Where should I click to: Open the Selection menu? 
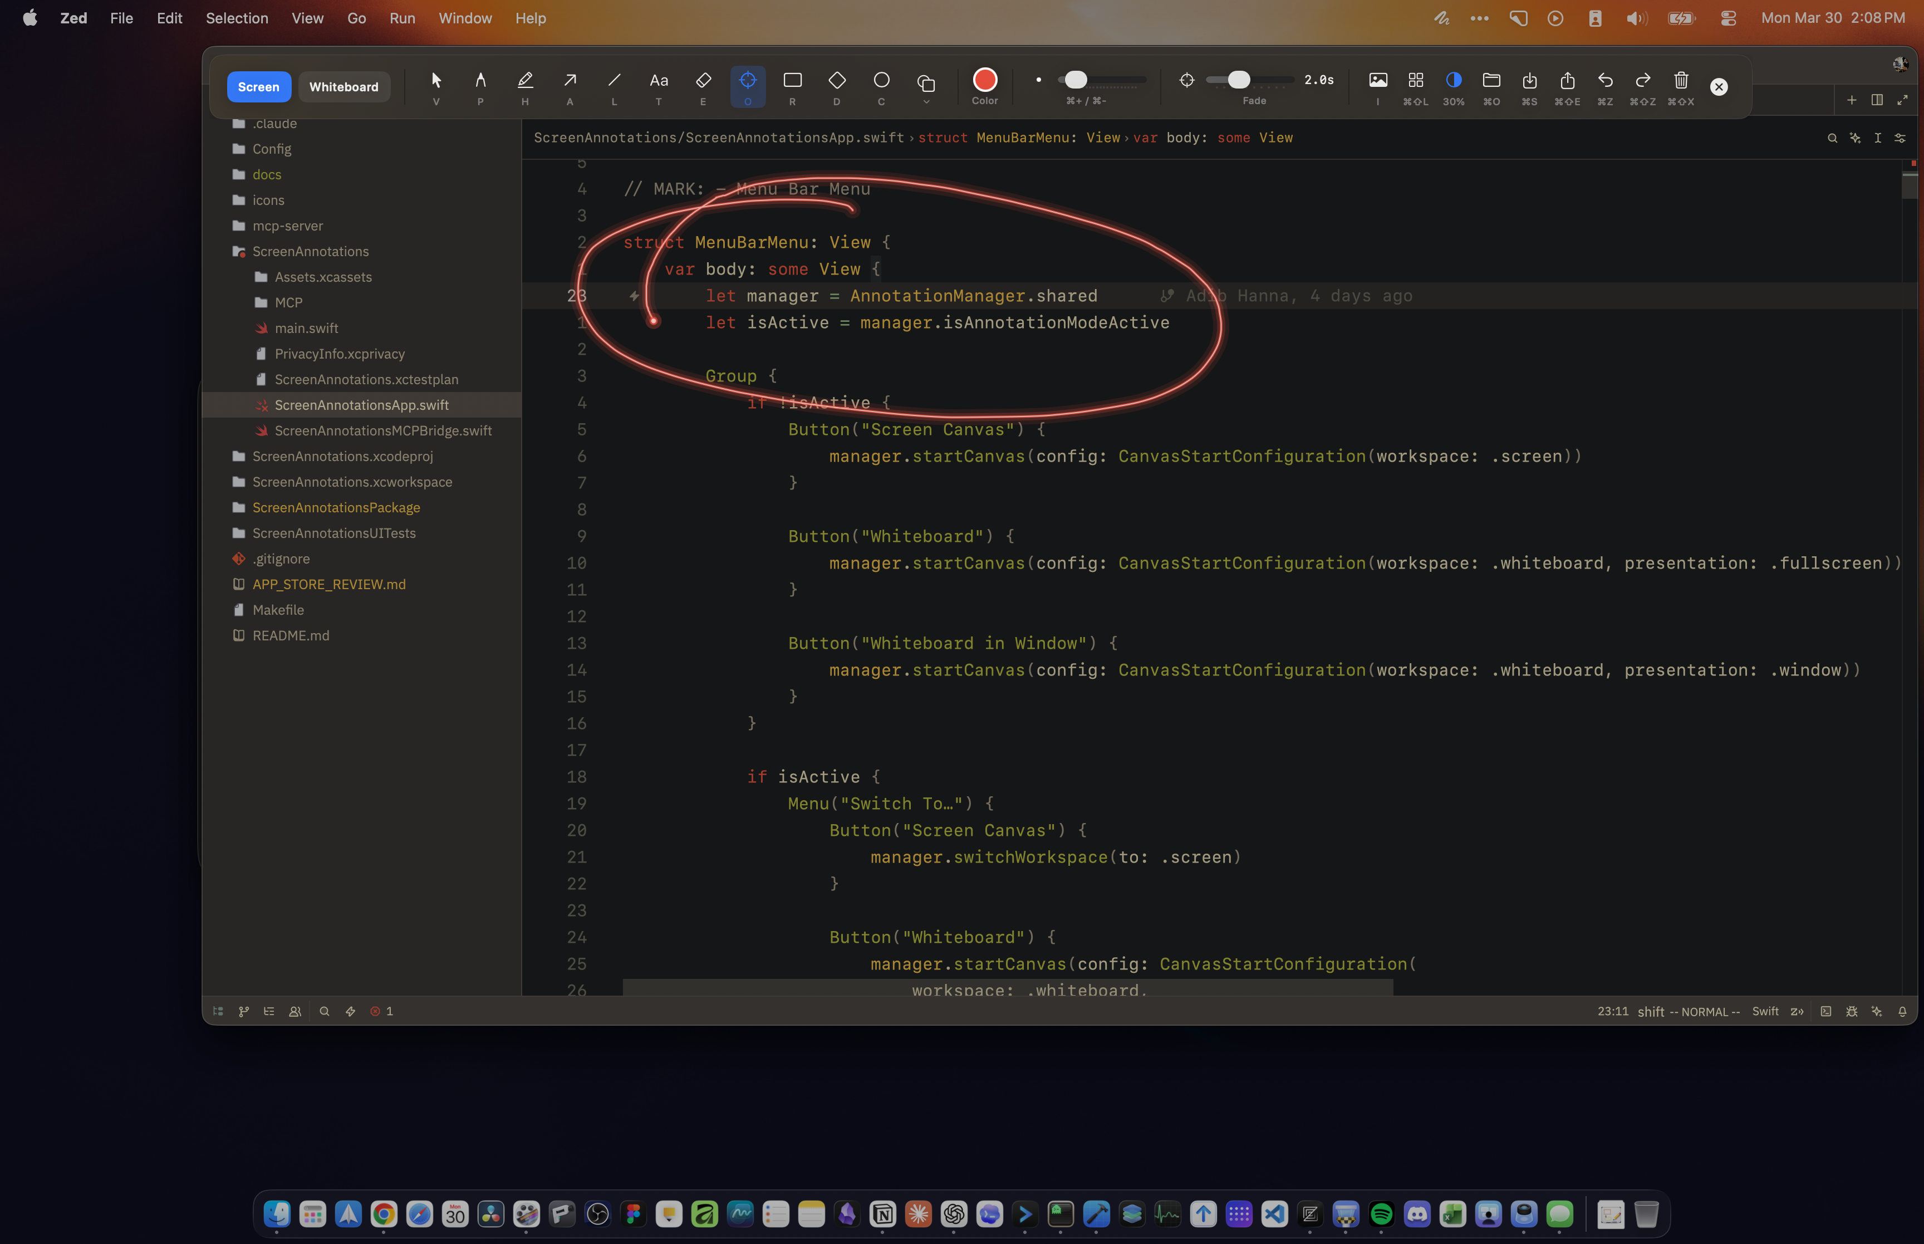(x=237, y=18)
